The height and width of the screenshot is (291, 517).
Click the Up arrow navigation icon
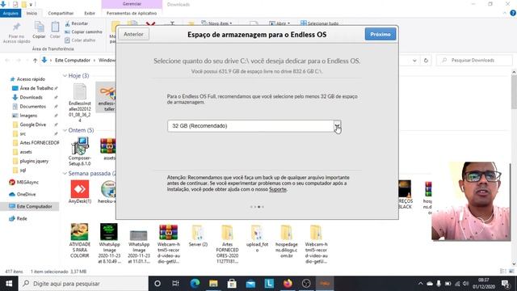pyautogui.click(x=35, y=61)
